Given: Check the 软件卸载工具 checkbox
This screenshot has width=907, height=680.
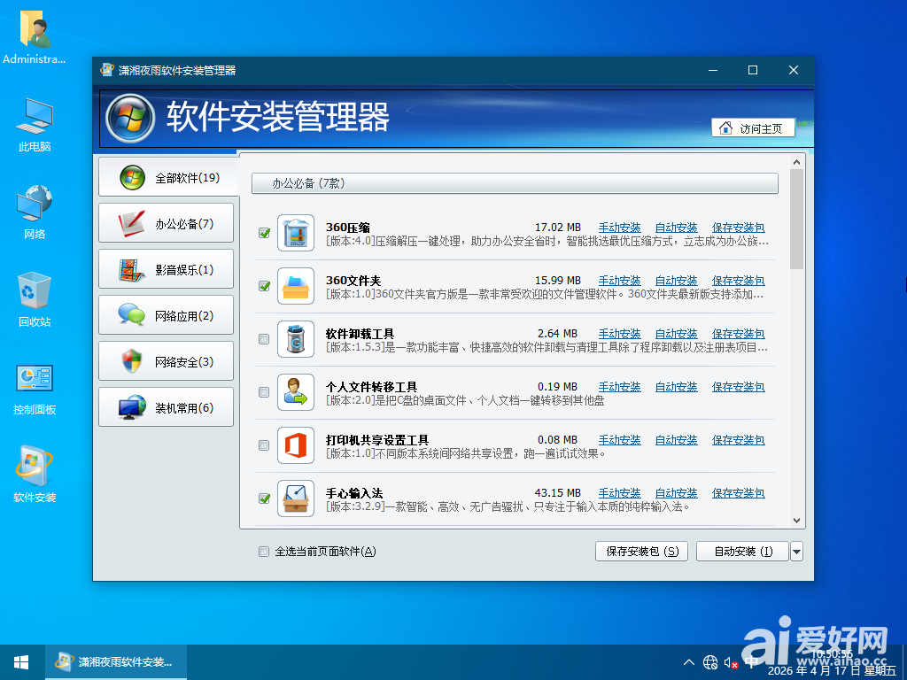Looking at the screenshot, I should 264,339.
